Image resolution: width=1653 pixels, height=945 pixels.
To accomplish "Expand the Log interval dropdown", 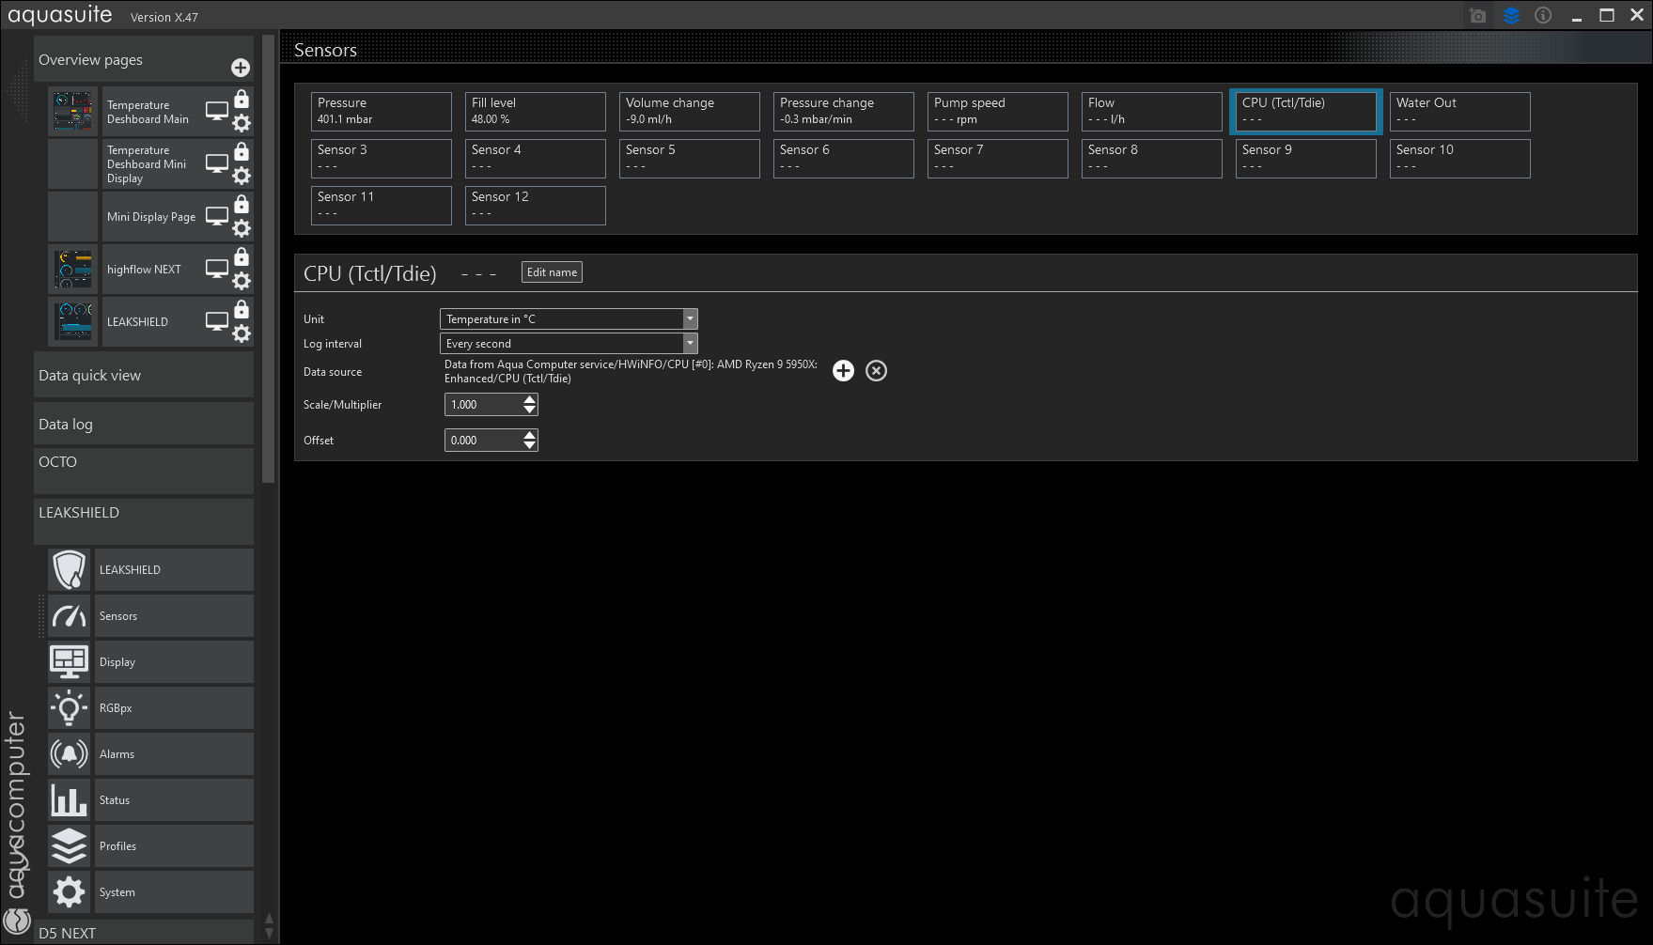I will pos(569,344).
